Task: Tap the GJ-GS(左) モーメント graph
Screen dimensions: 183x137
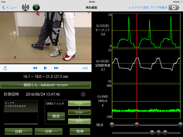Action: (146, 31)
